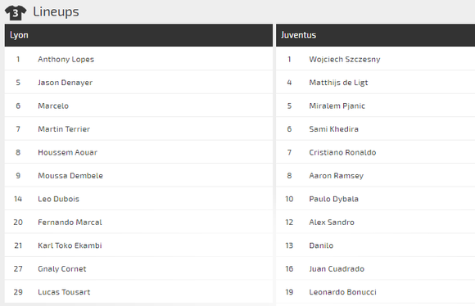This screenshot has height=306, width=475.
Task: Click Aaron Ramsey row
Action: pos(375,176)
